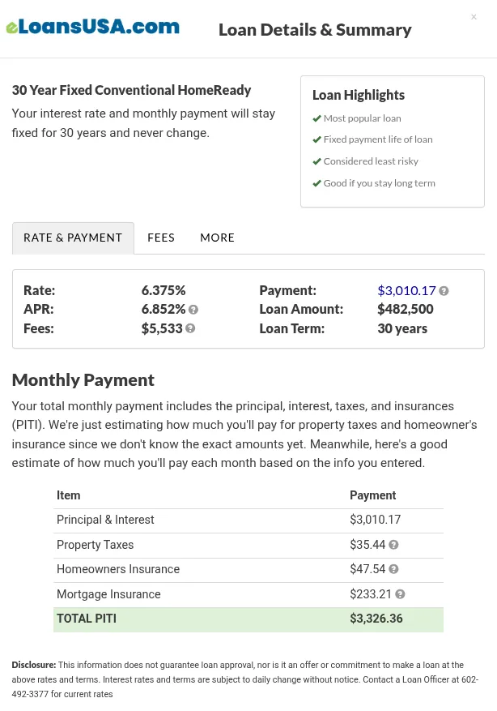The width and height of the screenshot is (497, 711).
Task: Click the eLoansUSA.com logo
Action: coord(92,27)
